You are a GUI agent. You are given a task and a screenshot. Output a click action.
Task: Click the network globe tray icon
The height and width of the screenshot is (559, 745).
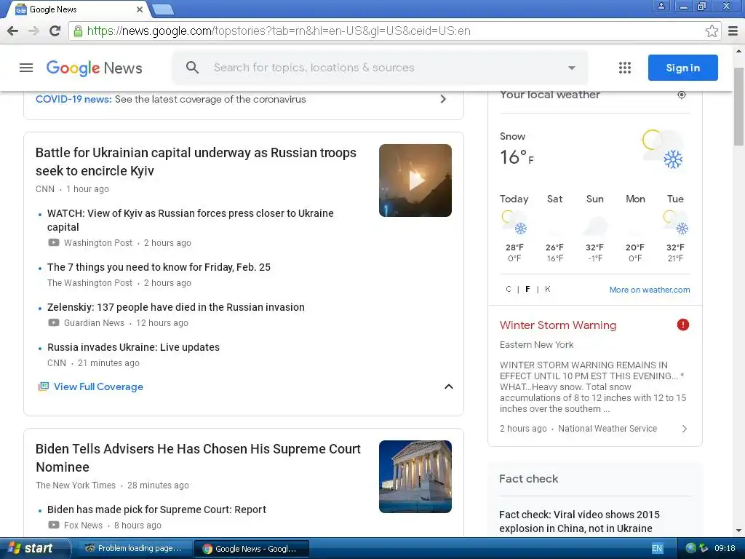pos(691,548)
